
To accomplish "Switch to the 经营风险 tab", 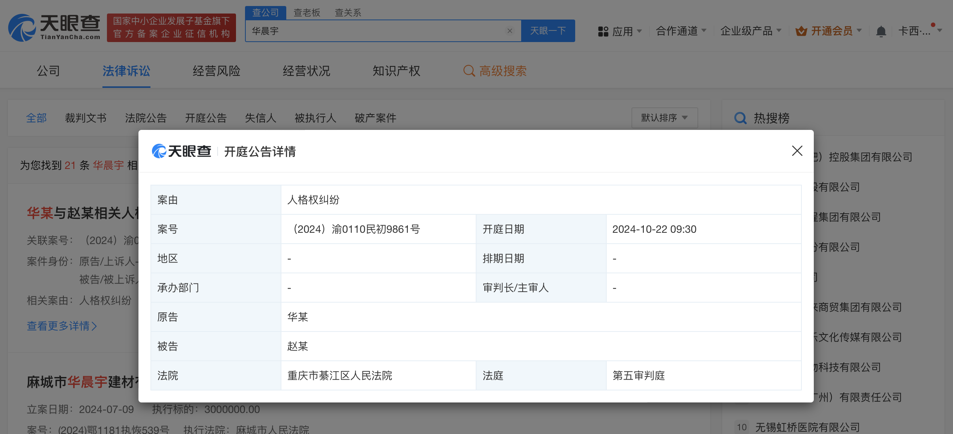I will [x=216, y=71].
